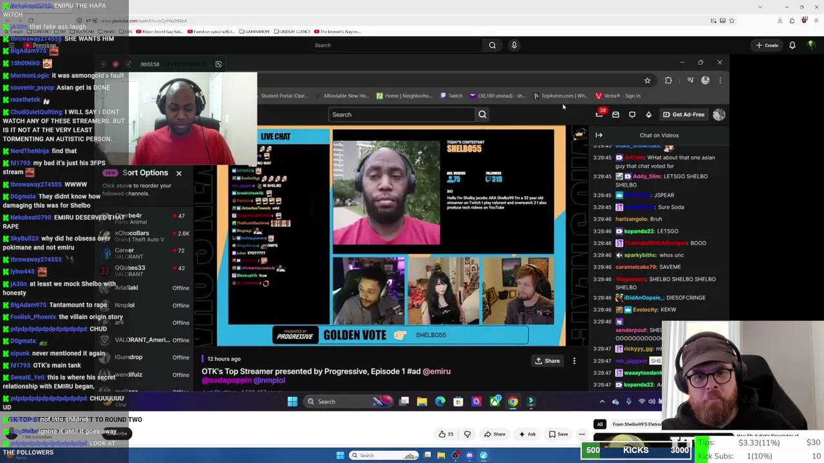Click Edge icon in inner taskbar
This screenshot has width=824, height=463.
point(440,402)
